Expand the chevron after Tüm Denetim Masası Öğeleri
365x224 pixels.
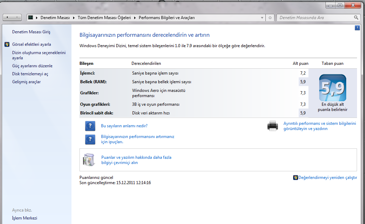(x=135, y=18)
